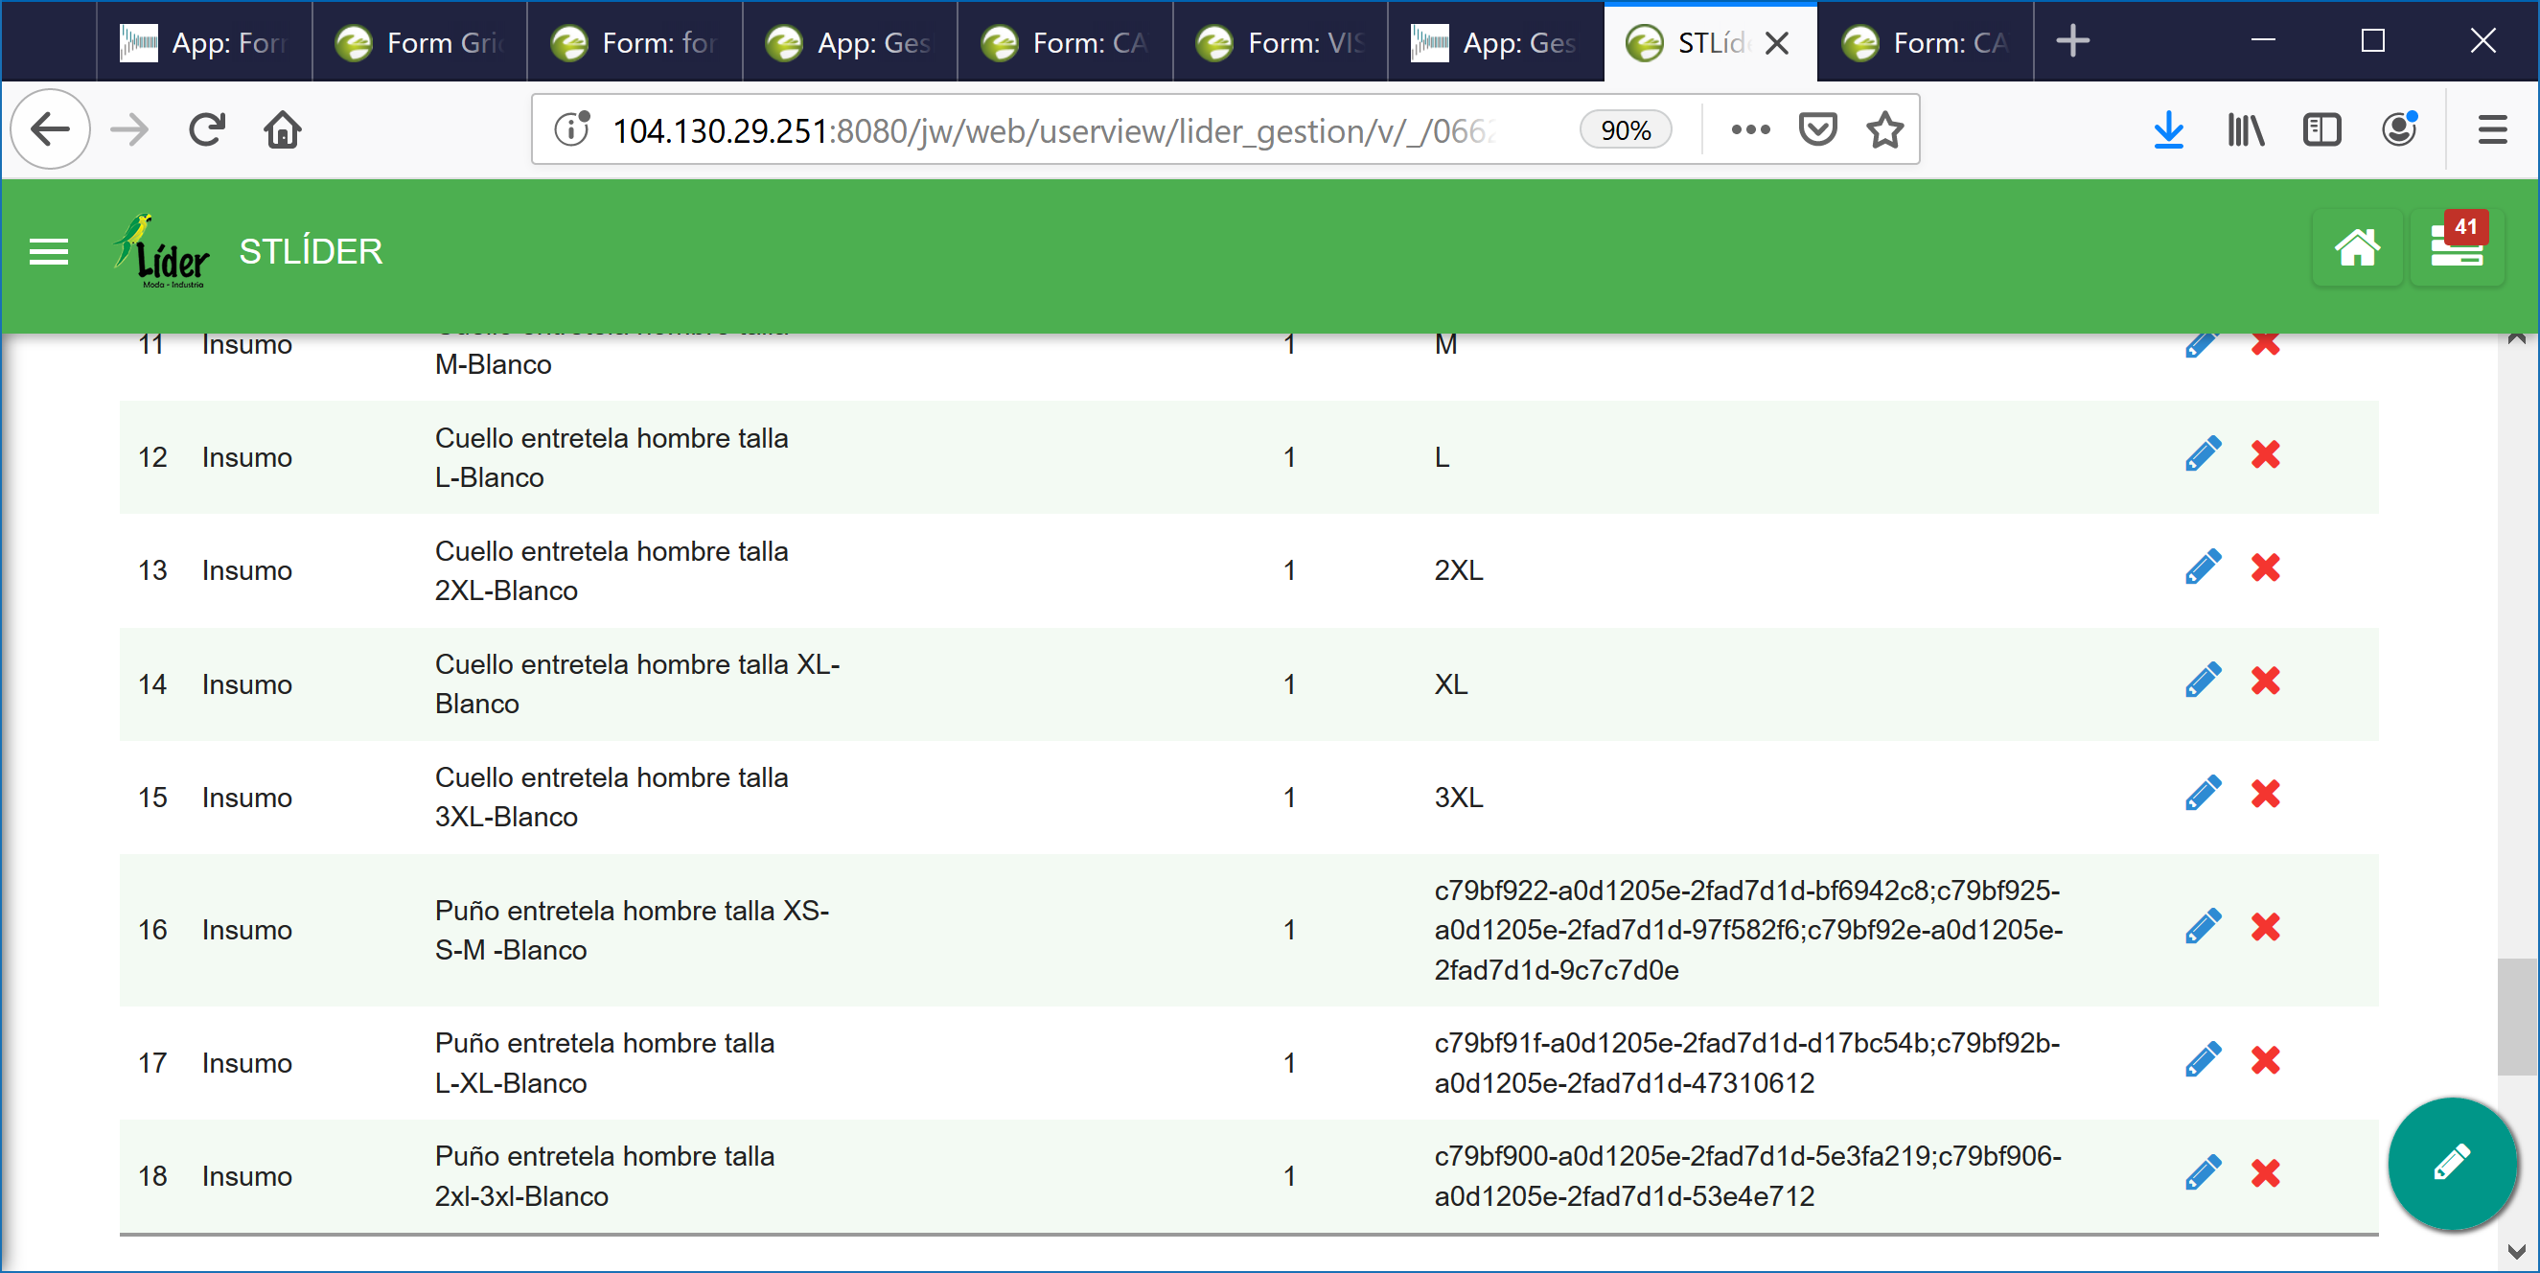This screenshot has width=2540, height=1273.
Task: Open the green home icon button
Action: [x=2357, y=248]
